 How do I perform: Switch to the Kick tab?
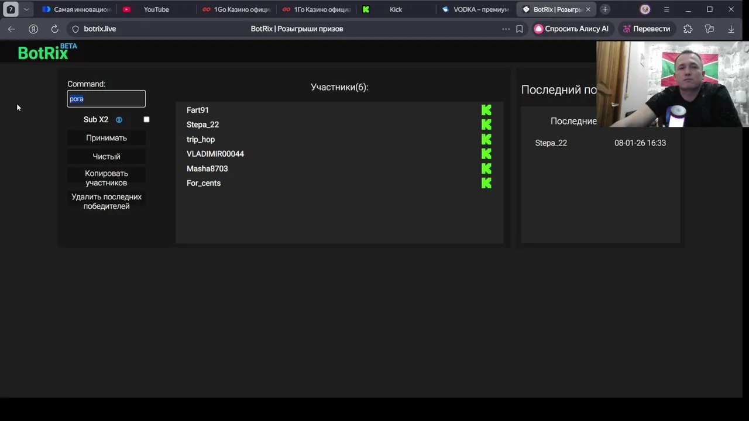(396, 9)
